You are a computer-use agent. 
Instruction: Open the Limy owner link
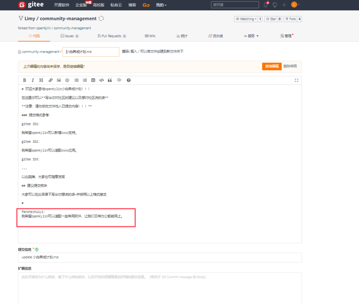[30, 19]
